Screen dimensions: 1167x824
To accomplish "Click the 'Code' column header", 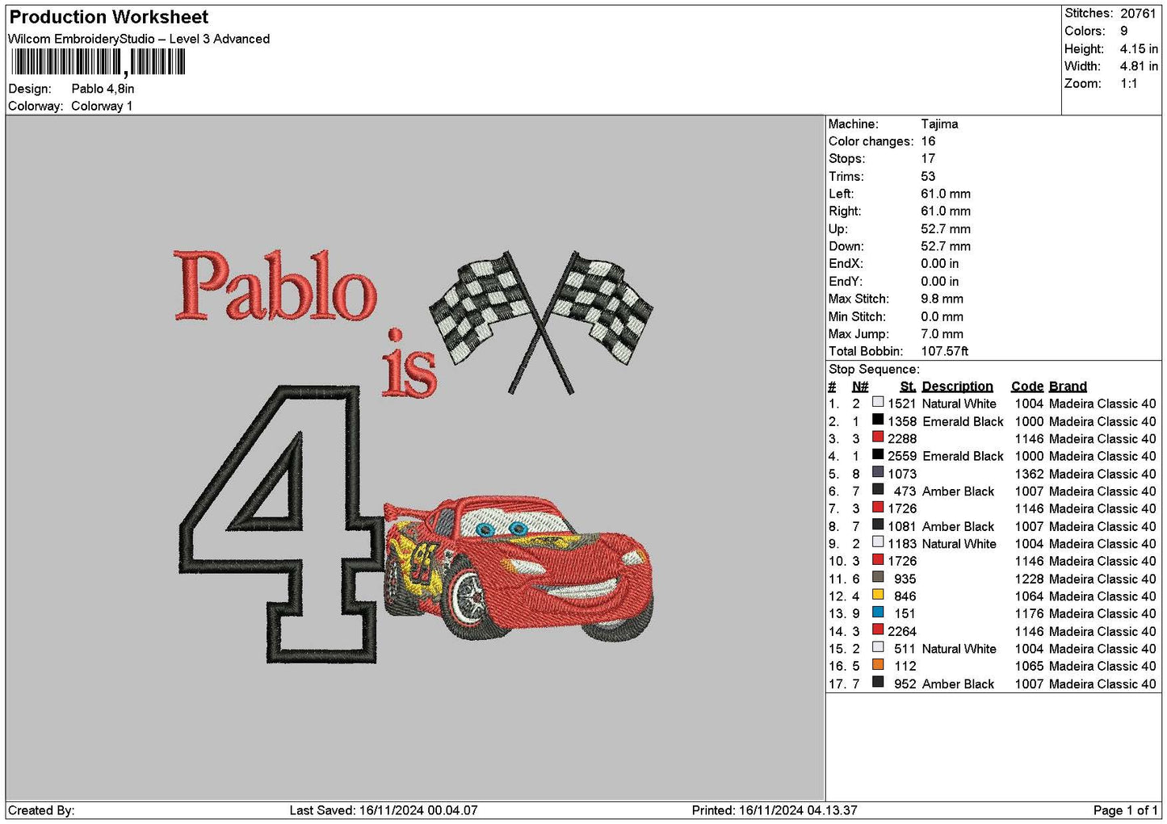I will tap(1027, 387).
